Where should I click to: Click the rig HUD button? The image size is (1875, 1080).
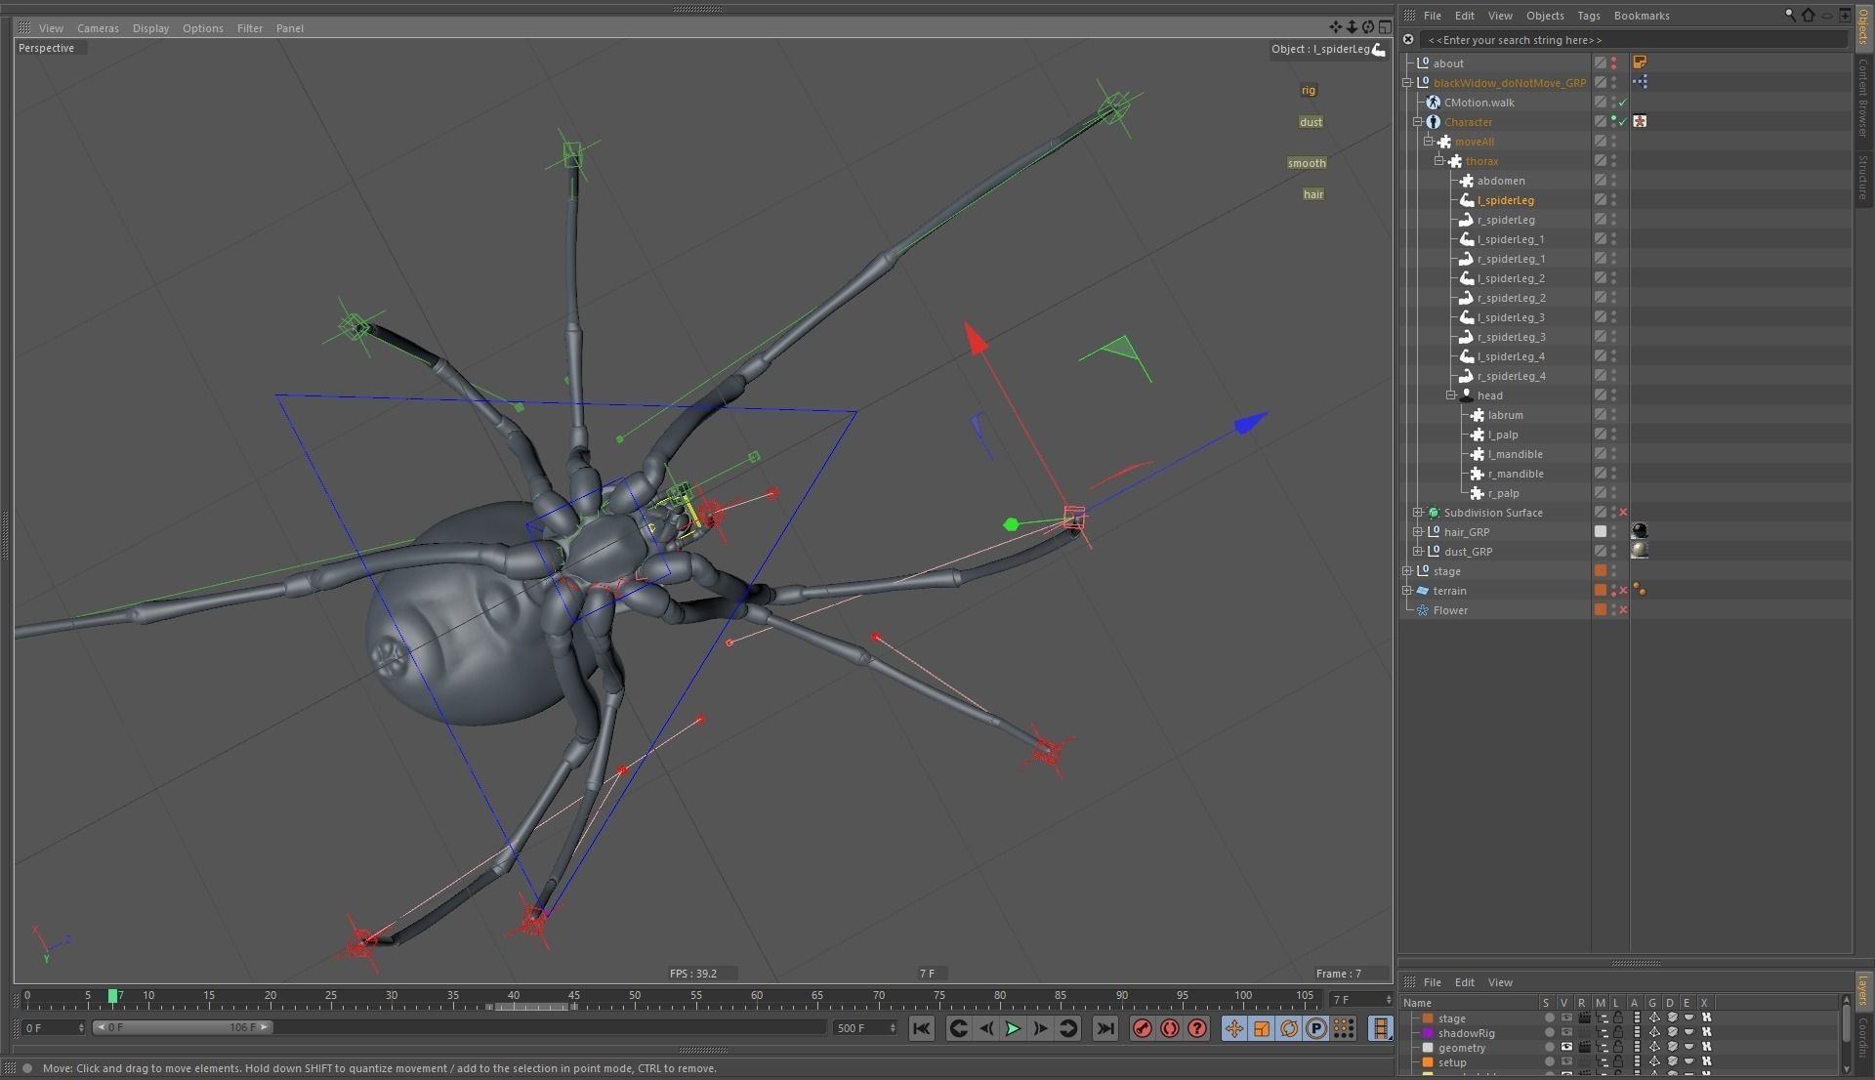coord(1309,90)
